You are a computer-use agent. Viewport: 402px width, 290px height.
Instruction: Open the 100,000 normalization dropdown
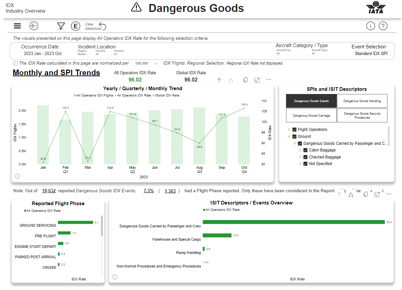tap(147, 63)
